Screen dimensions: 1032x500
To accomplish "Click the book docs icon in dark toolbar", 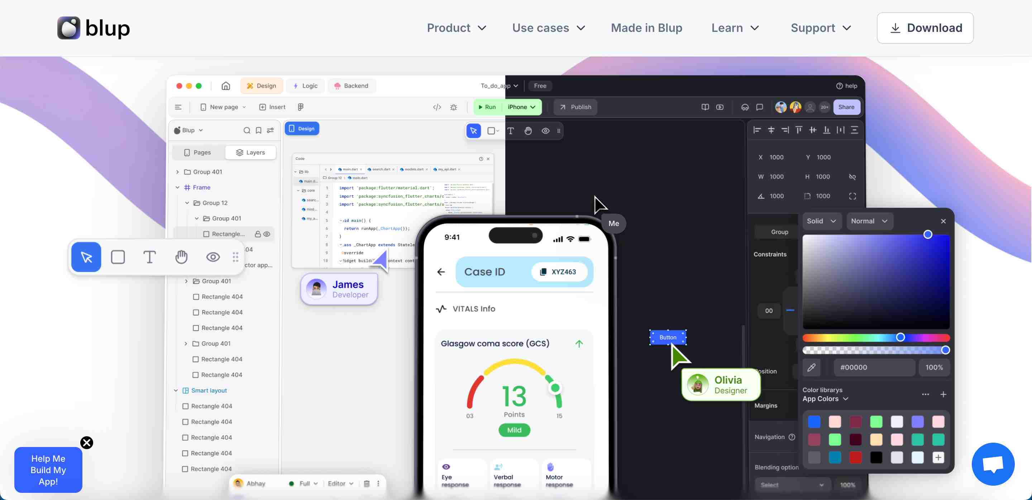I will pos(705,107).
